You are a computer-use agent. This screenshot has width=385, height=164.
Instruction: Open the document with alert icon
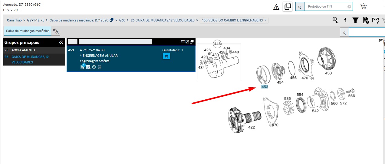(366, 20)
